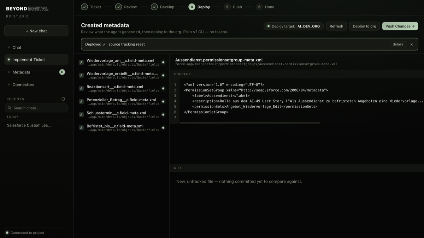Click the Search chats input field
424x238 pixels.
[36, 108]
